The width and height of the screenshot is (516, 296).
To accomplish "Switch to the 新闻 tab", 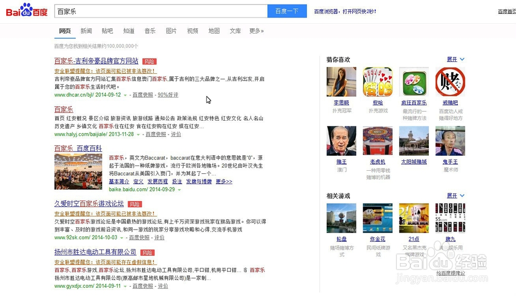I will tap(86, 31).
